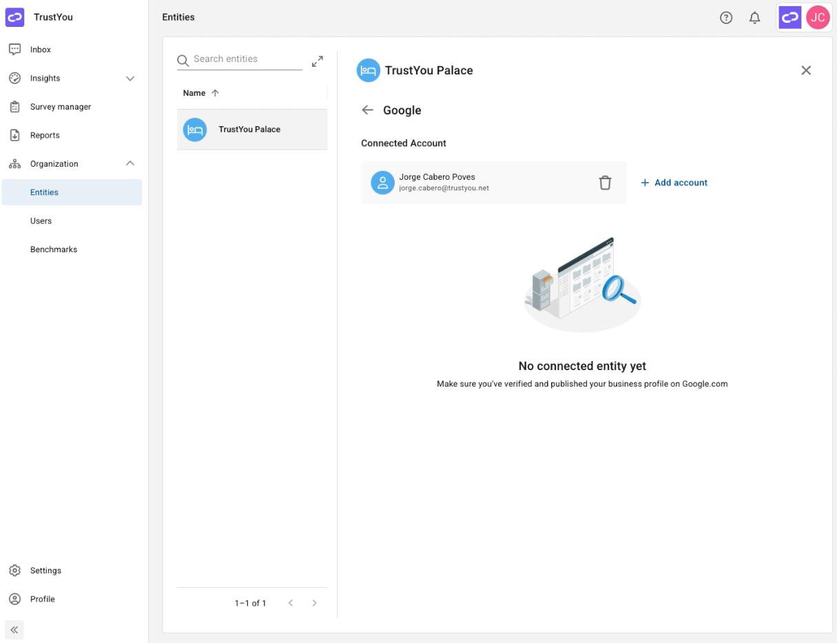Click the Profile person icon

coord(14,599)
